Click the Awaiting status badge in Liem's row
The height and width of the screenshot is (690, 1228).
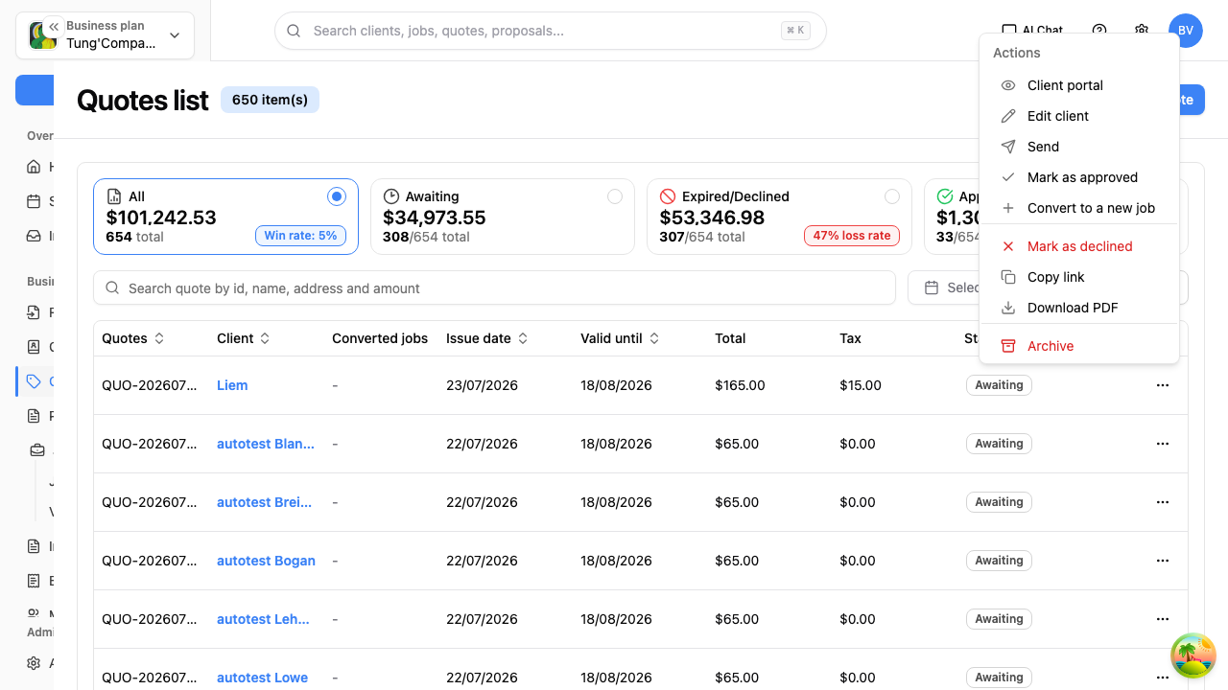(999, 385)
